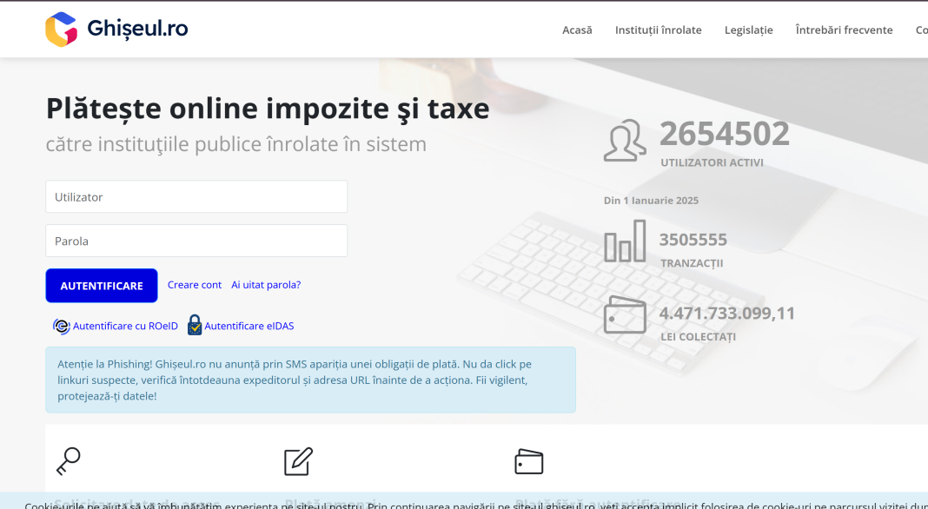Click the UTILIZATORI ACTIVI label
Viewport: 928px width, 509px height.
point(712,162)
